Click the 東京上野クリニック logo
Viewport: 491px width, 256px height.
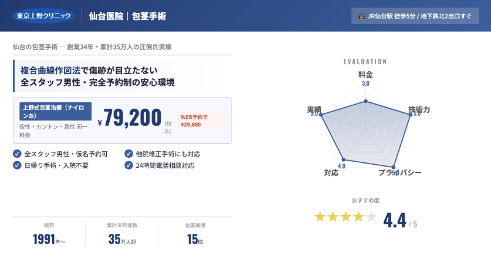(43, 15)
